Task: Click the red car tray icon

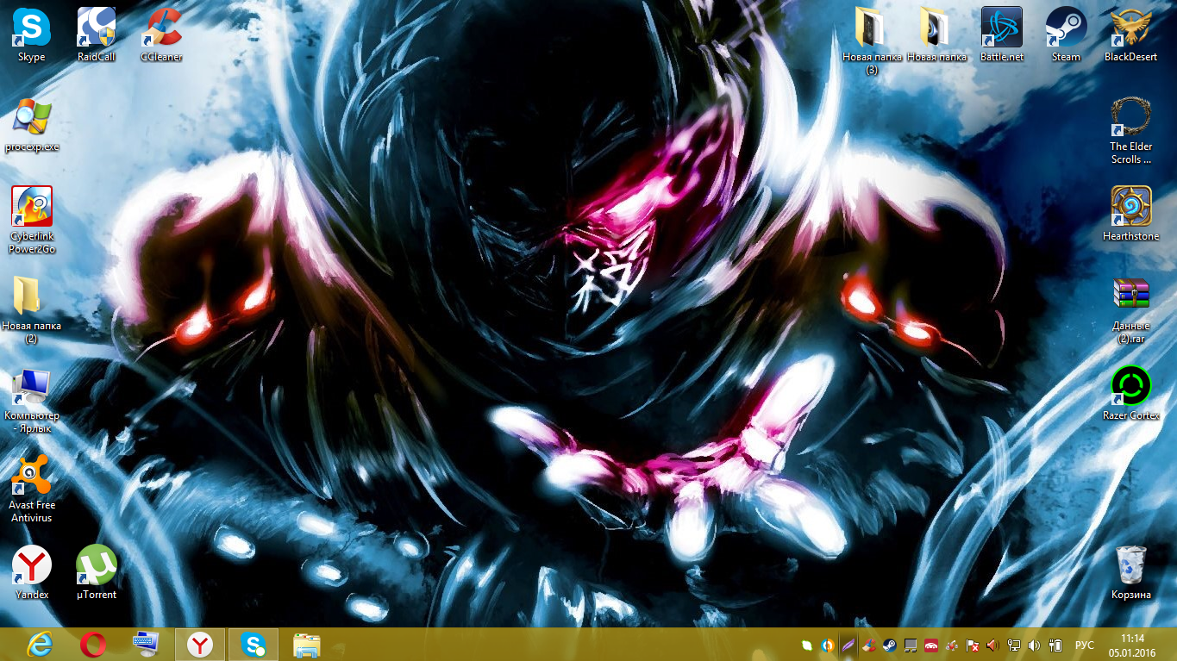Action: point(931,645)
